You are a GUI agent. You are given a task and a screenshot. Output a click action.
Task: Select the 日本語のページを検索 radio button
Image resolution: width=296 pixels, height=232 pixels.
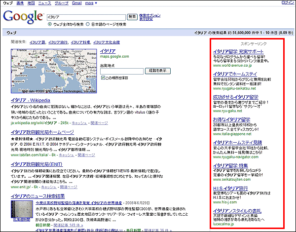pyautogui.click(x=88, y=24)
